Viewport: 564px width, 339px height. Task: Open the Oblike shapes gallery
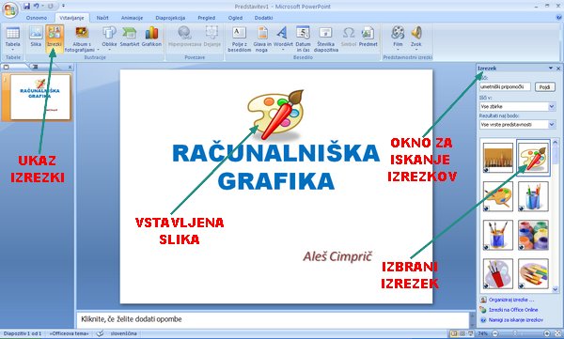(x=109, y=38)
